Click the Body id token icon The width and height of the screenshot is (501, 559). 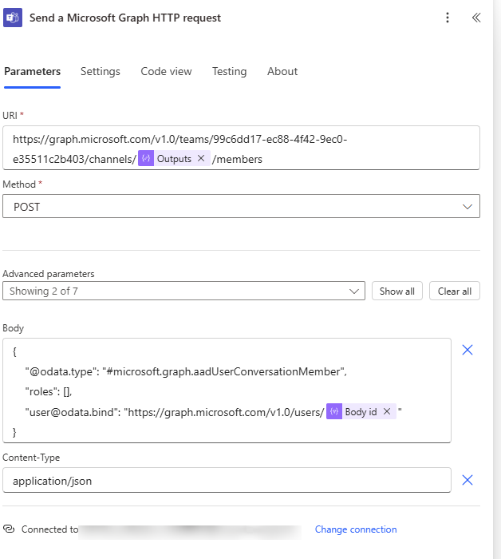pyautogui.click(x=334, y=412)
